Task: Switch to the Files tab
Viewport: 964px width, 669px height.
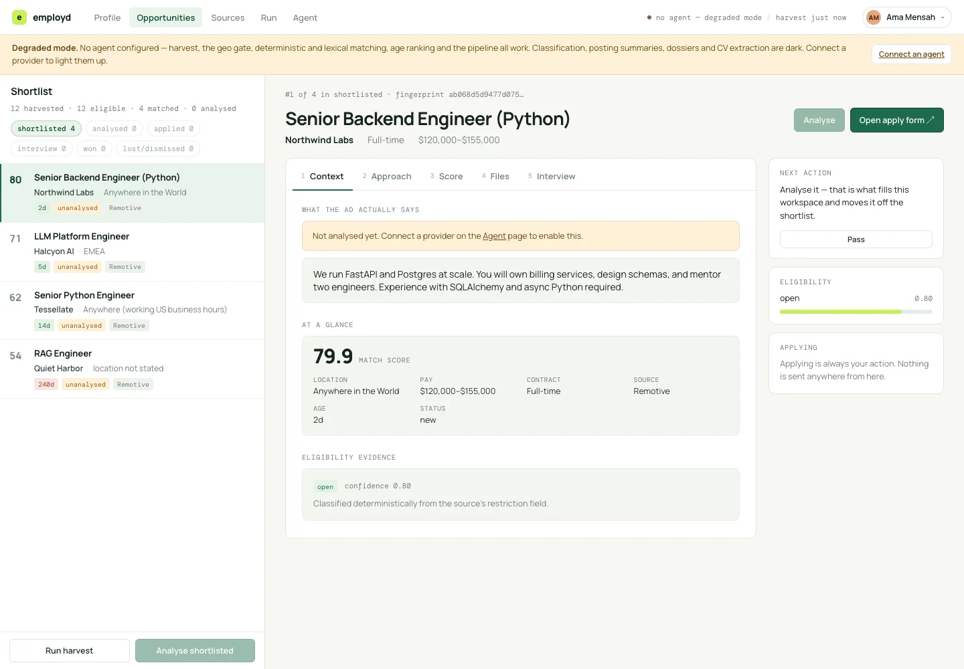Action: pyautogui.click(x=495, y=177)
